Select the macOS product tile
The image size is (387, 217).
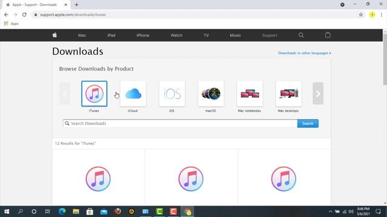coord(211,94)
